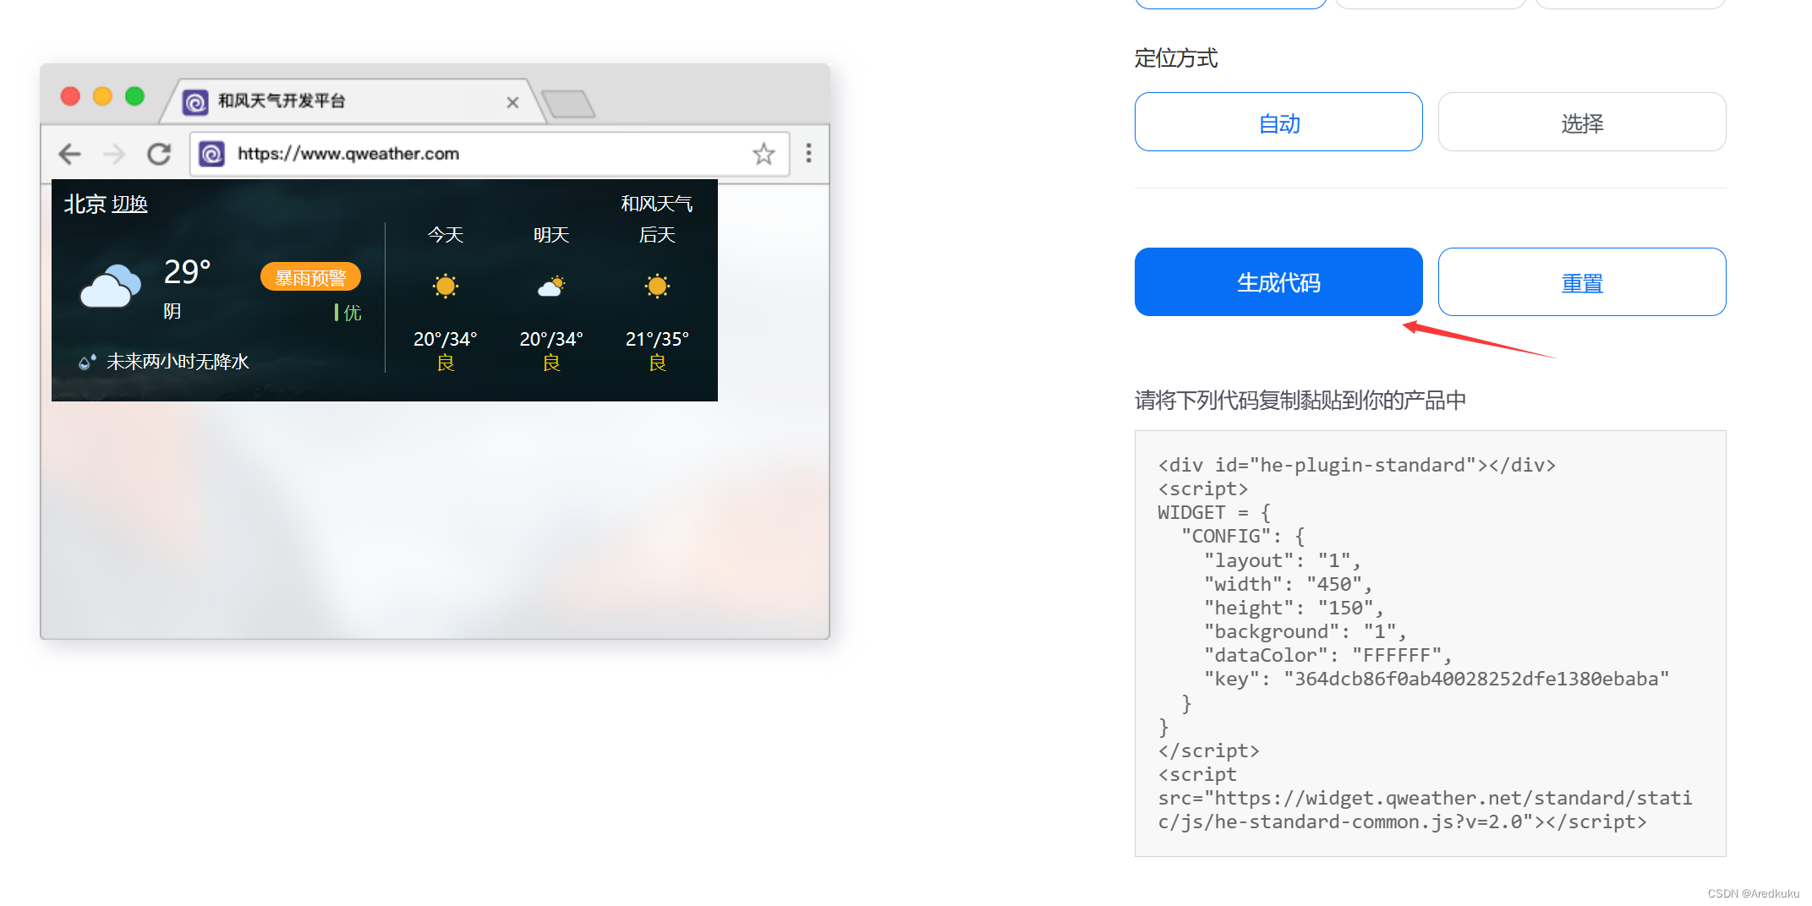
Task: Click today's sunny weather icon
Action: pyautogui.click(x=446, y=286)
